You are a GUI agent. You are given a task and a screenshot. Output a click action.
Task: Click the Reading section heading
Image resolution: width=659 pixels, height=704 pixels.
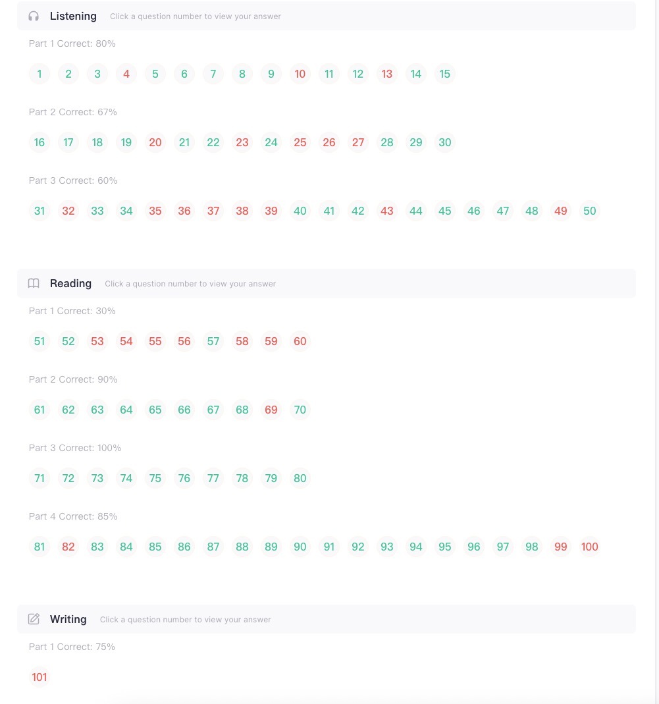(x=70, y=283)
